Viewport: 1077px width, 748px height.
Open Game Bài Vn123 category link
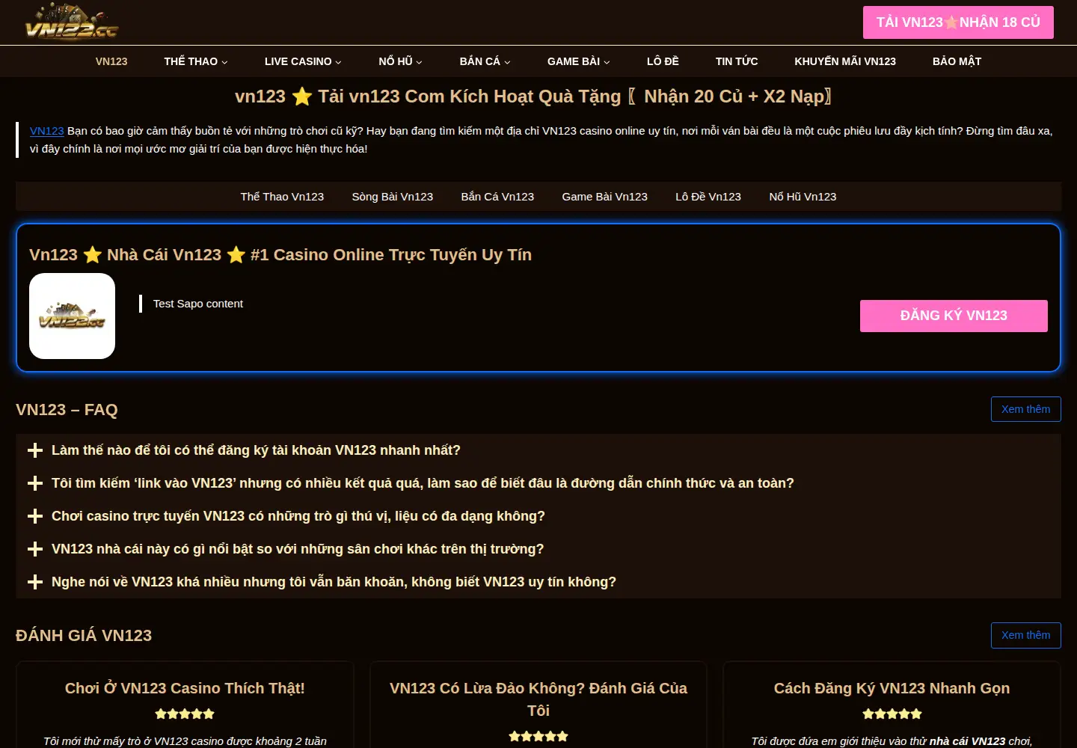tap(604, 197)
